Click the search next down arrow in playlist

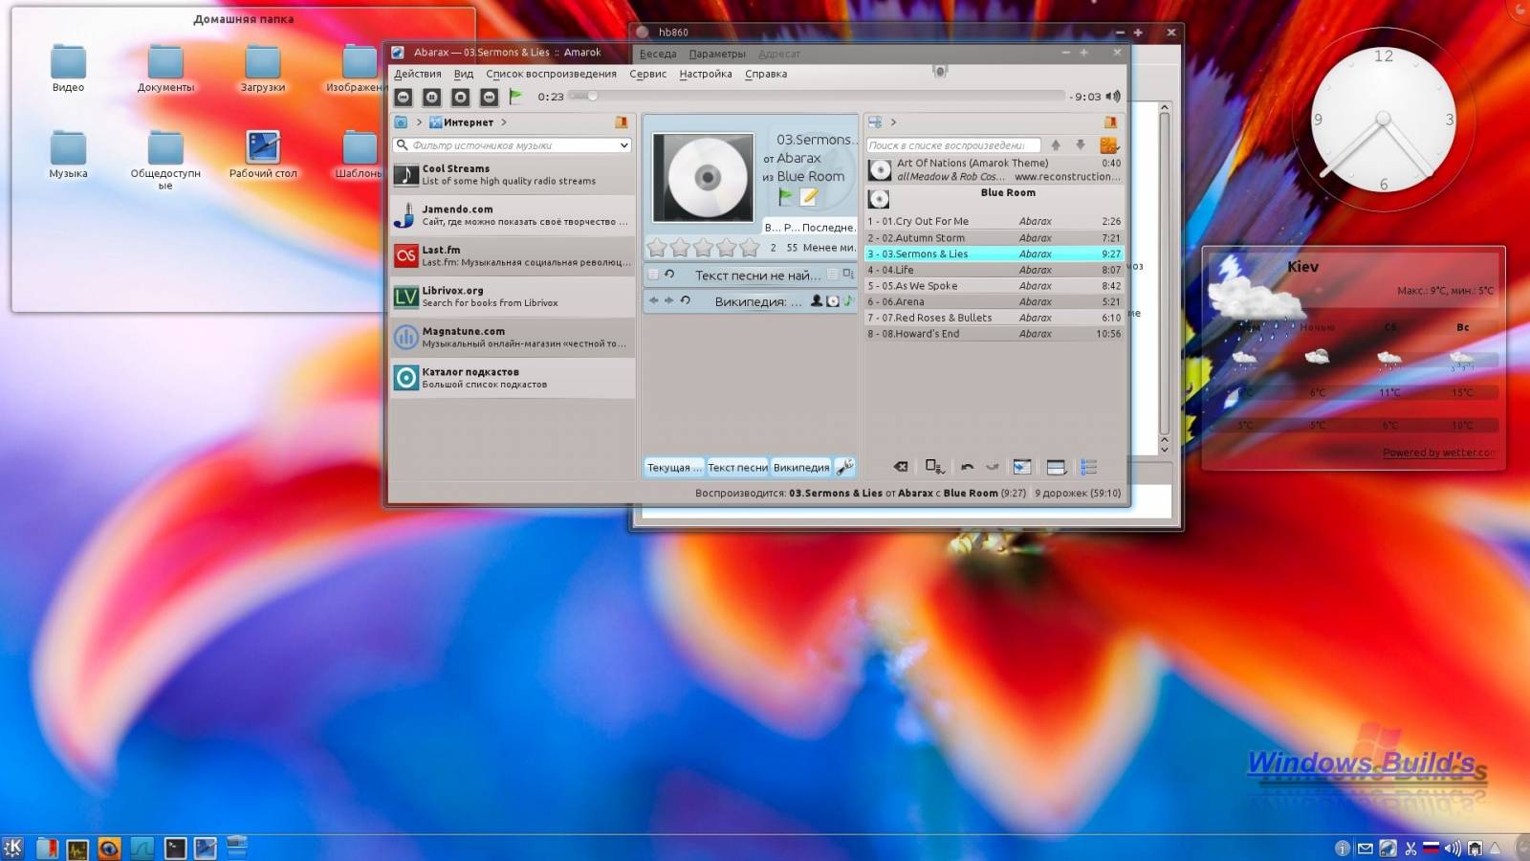point(1081,145)
